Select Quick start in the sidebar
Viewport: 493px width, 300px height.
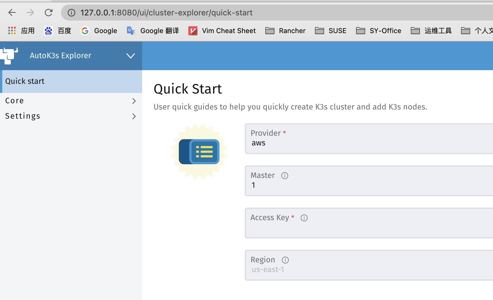[25, 81]
